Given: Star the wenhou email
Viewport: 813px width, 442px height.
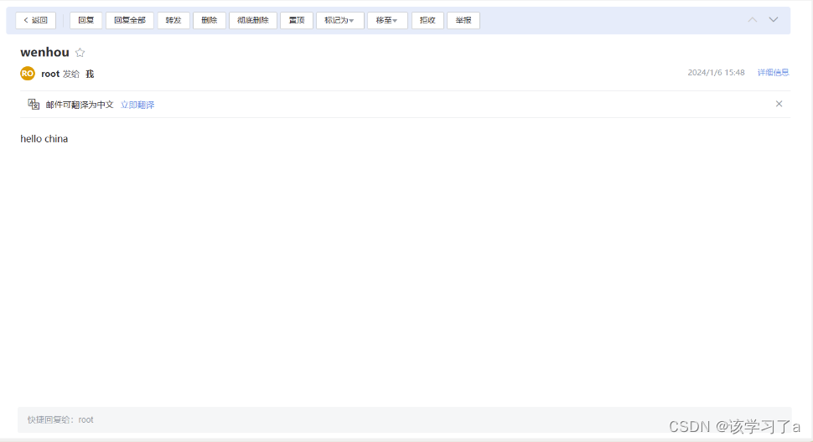Looking at the screenshot, I should pos(80,52).
